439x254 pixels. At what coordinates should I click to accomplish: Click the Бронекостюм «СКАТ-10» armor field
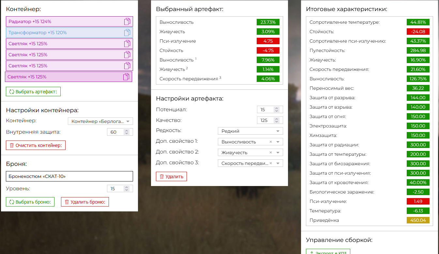[x=69, y=176]
